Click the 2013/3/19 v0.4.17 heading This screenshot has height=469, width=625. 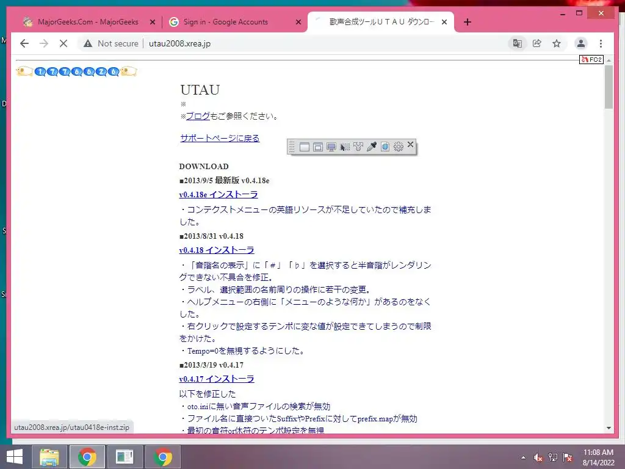(211, 365)
